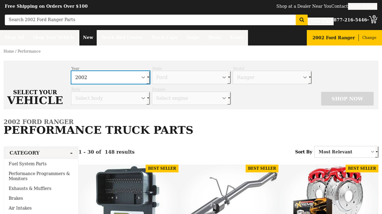The image size is (382, 214).
Task: Filter by Exhausts & Mufflers category
Action: coord(30,188)
